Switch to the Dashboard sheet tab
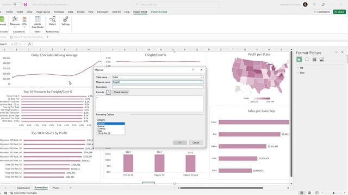This screenshot has width=348, height=195. pyautogui.click(x=23, y=188)
